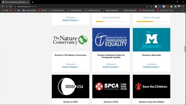Open SPCA International image card

click(x=111, y=86)
